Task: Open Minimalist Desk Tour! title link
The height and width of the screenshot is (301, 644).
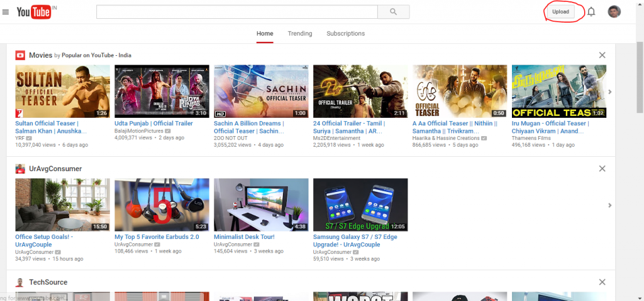Action: coord(245,236)
